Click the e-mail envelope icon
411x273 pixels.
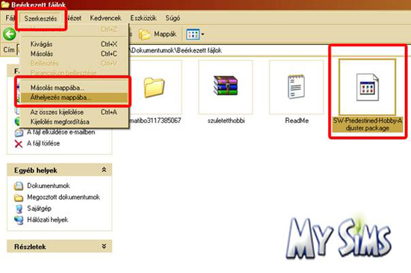click(x=19, y=133)
